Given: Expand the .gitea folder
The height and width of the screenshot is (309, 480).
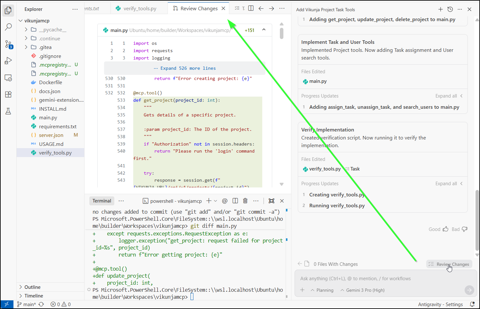Looking at the screenshot, I should click(x=45, y=47).
